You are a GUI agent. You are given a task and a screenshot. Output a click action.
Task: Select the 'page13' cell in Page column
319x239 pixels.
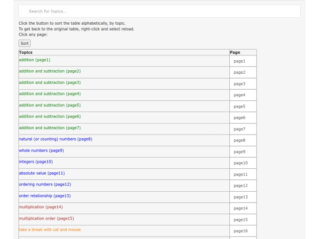[x=243, y=197]
